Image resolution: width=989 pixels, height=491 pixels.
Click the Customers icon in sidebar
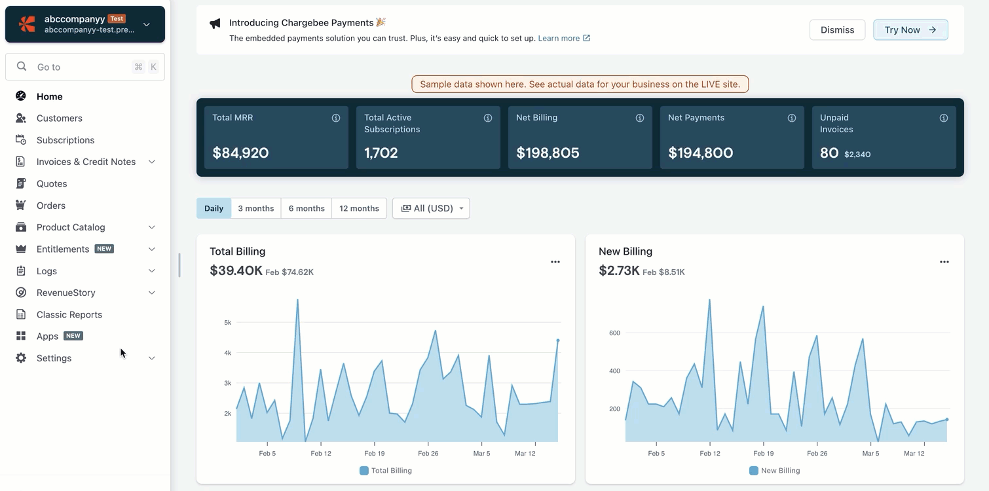coord(21,118)
